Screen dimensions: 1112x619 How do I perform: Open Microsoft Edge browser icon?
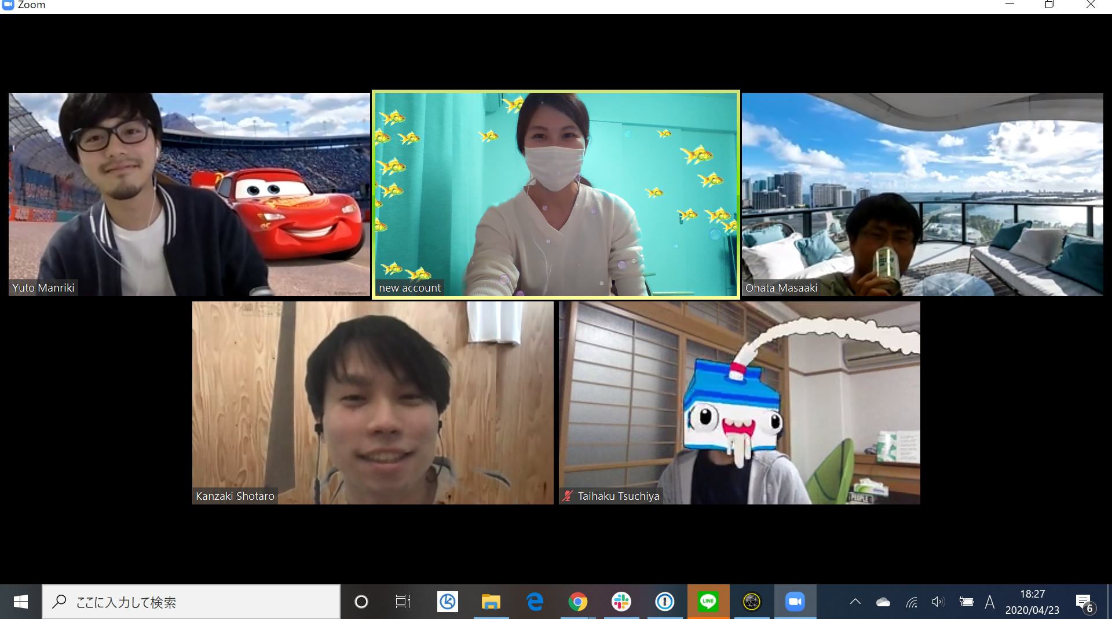[534, 602]
